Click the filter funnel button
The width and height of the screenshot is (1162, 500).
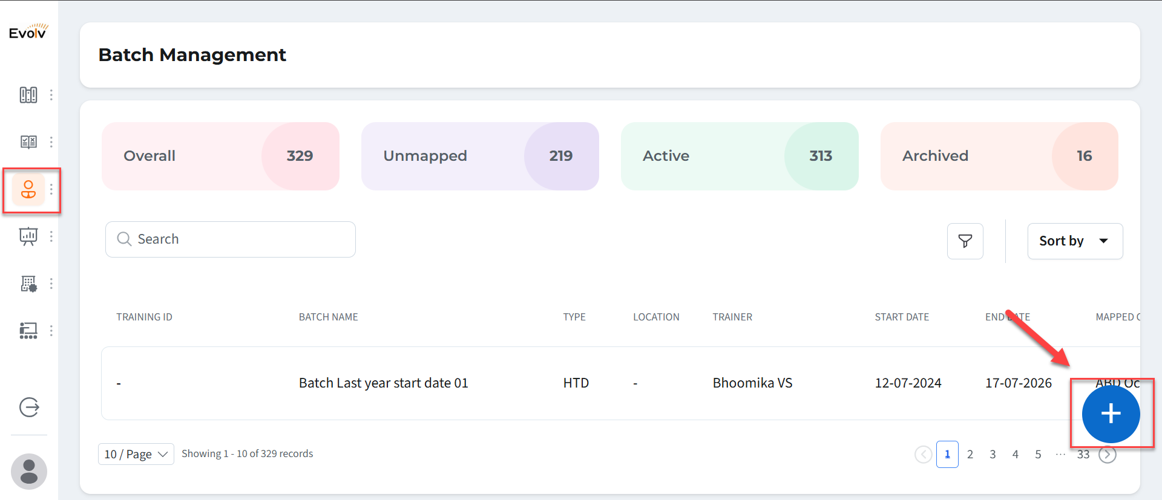(965, 241)
